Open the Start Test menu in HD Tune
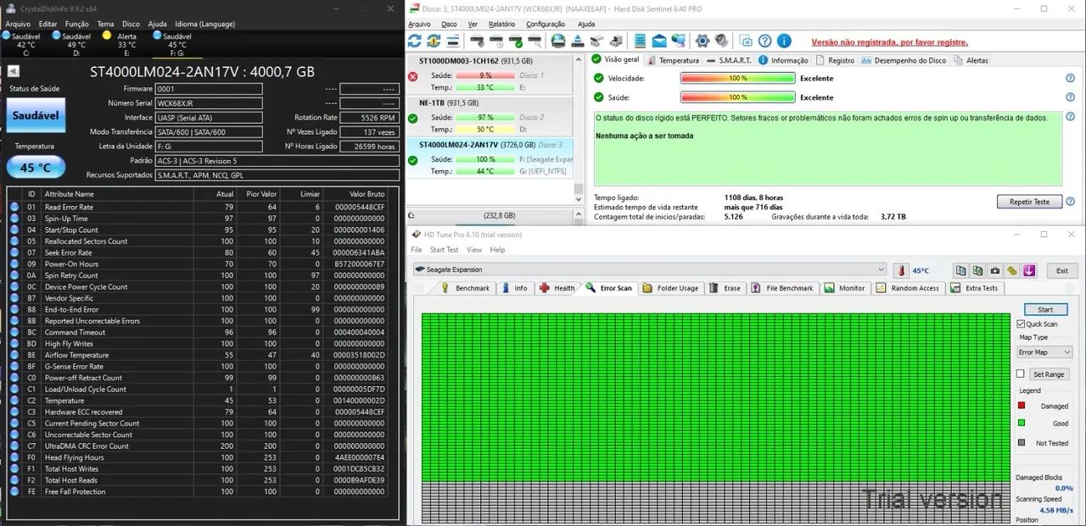1086x526 pixels. coord(444,250)
